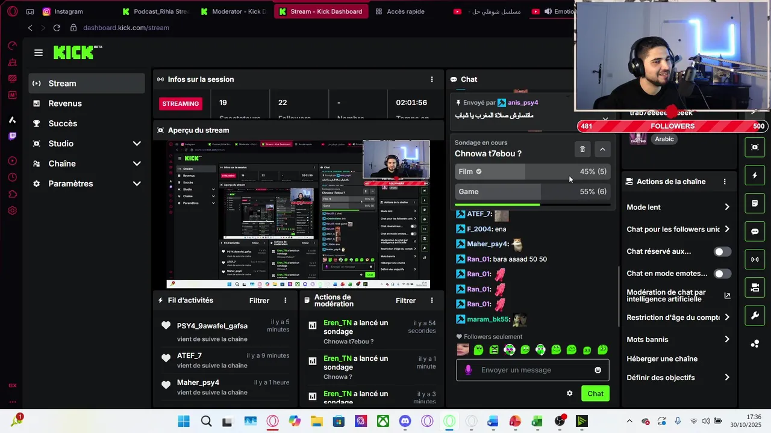Open external AI moderation link icon
Image resolution: width=771 pixels, height=433 pixels.
click(727, 295)
